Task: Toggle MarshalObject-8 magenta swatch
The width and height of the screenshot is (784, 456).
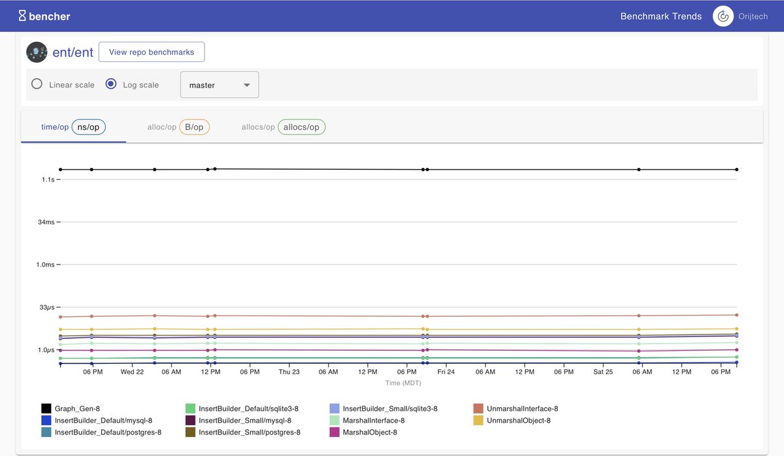Action: [x=335, y=432]
